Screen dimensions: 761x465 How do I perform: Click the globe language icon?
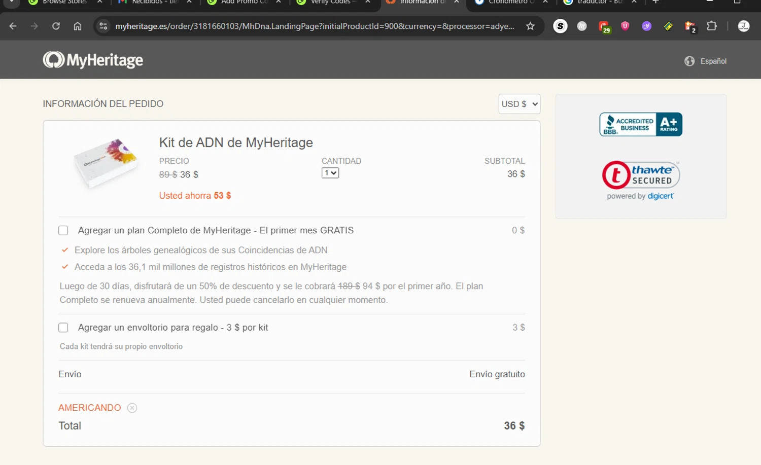pos(689,61)
